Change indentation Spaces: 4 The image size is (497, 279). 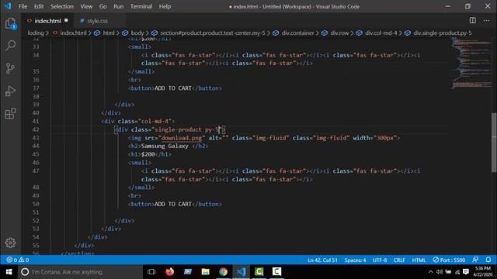(355, 260)
